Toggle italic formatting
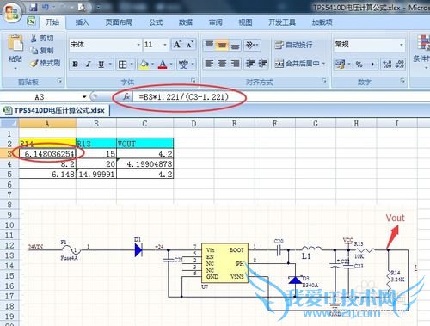The height and width of the screenshot is (326, 430). click(89, 64)
